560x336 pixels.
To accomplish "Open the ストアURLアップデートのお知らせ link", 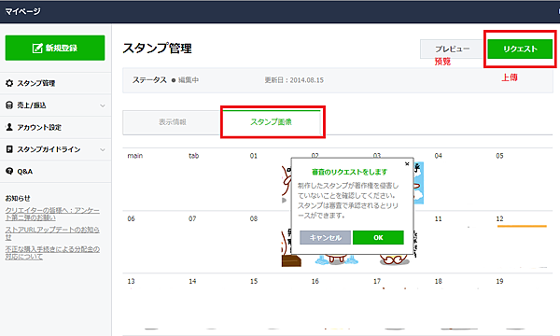I will 52,233.
